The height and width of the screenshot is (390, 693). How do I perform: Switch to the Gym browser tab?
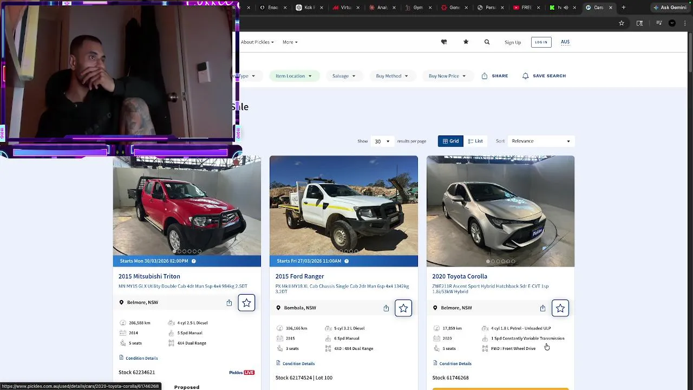pos(418,8)
